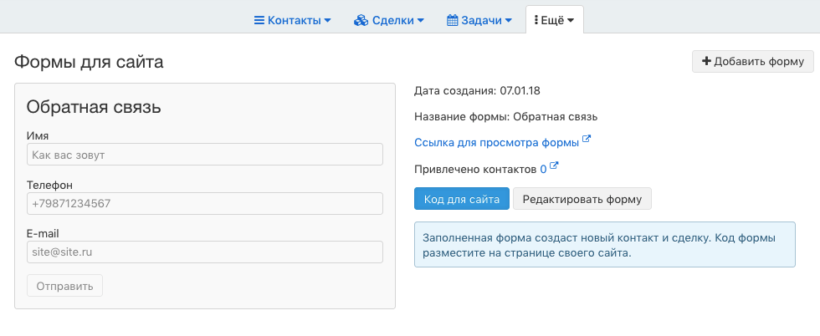Expand the Сделки dropdown caret
The width and height of the screenshot is (820, 336).
pyautogui.click(x=420, y=21)
